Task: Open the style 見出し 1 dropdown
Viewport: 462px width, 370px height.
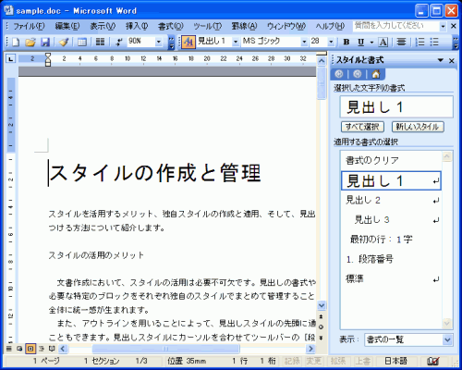Action: click(x=236, y=42)
